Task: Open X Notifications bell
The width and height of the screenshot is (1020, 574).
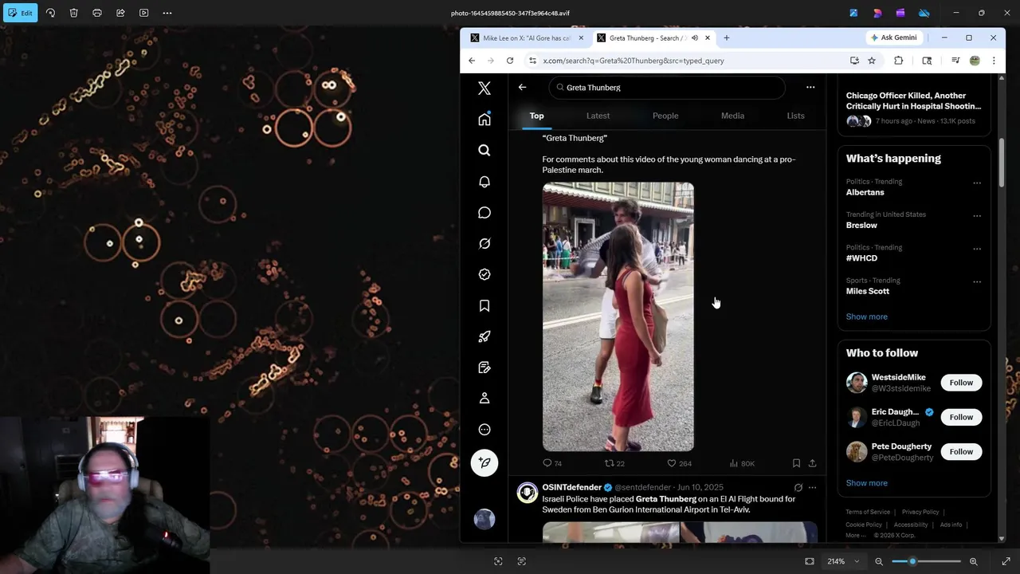Action: (x=484, y=182)
